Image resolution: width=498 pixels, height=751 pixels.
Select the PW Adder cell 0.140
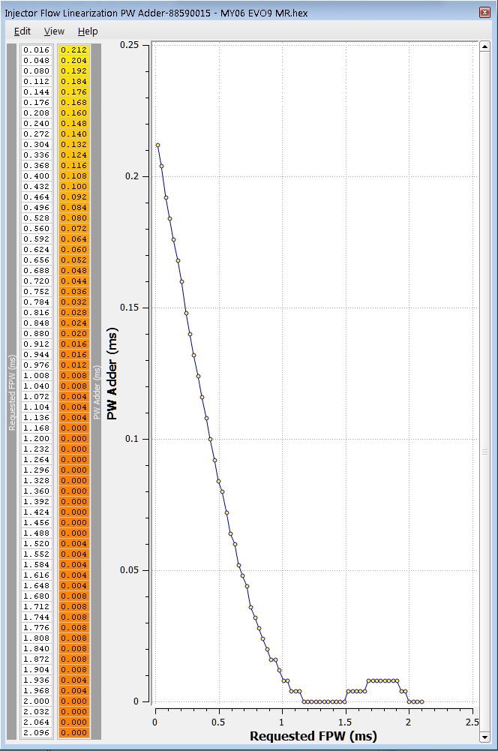pyautogui.click(x=73, y=134)
